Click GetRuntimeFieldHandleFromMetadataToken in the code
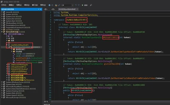Screen dimensions: 170x105 [x=133, y=78]
